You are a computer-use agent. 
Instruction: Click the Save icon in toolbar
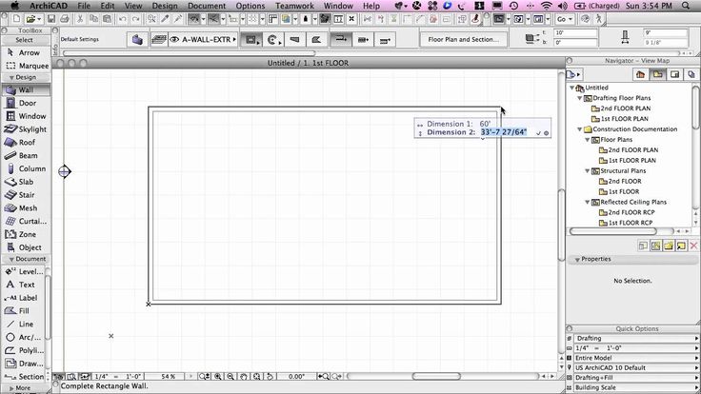pyautogui.click(x=51, y=19)
